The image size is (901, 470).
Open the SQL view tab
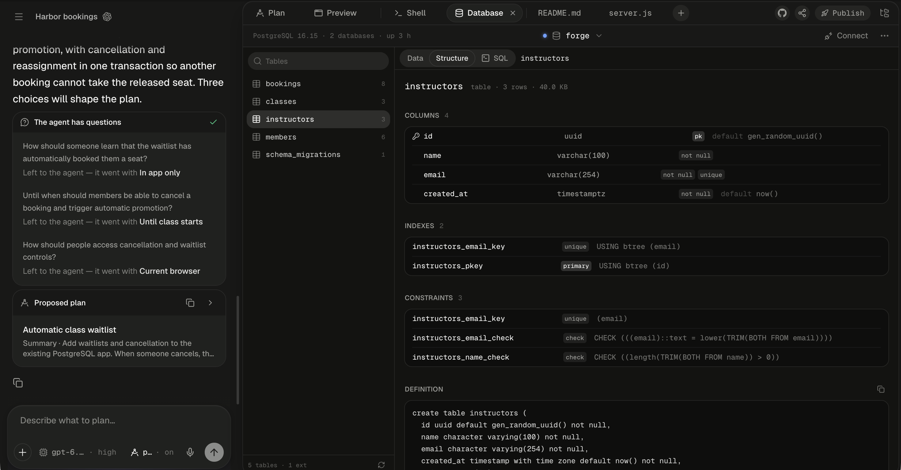[x=495, y=58]
